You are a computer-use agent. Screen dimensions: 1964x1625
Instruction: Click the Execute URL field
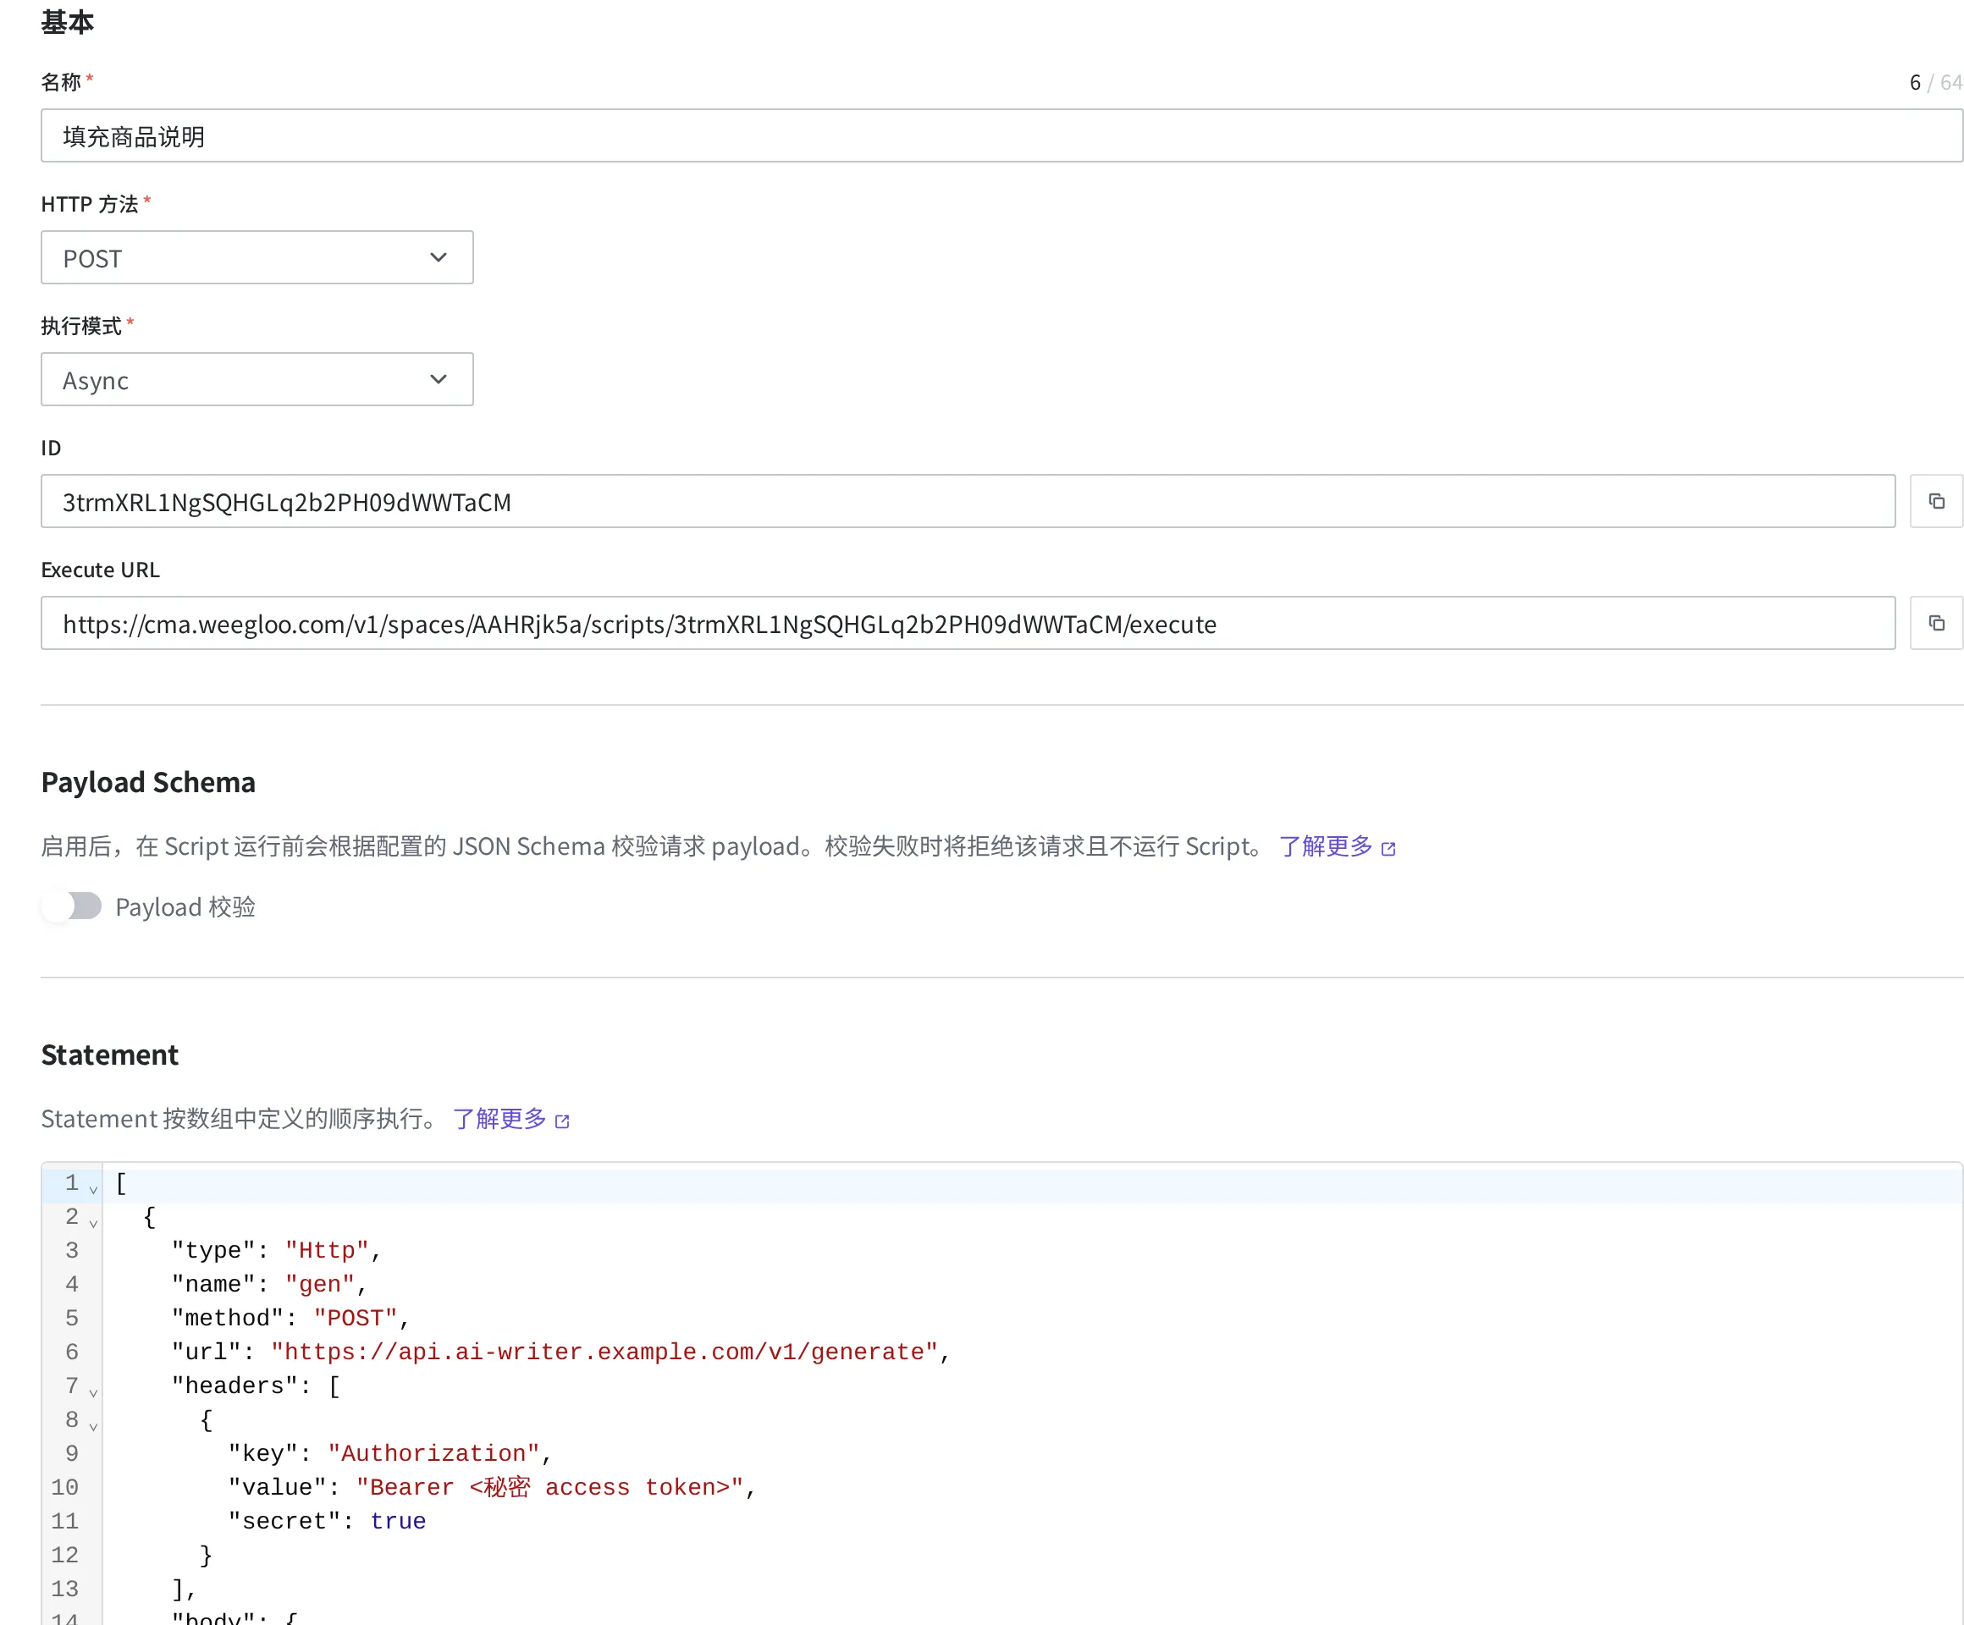(x=968, y=623)
